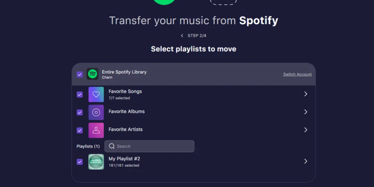
Task: Expand My Playlist #2 track list chevron
Action: (x=305, y=161)
